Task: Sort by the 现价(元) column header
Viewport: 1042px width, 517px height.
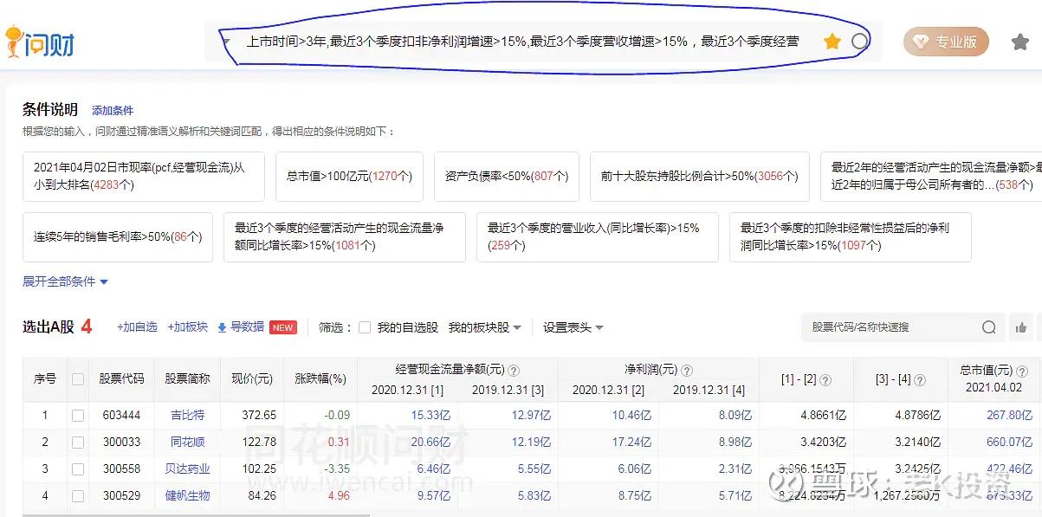Action: click(252, 378)
